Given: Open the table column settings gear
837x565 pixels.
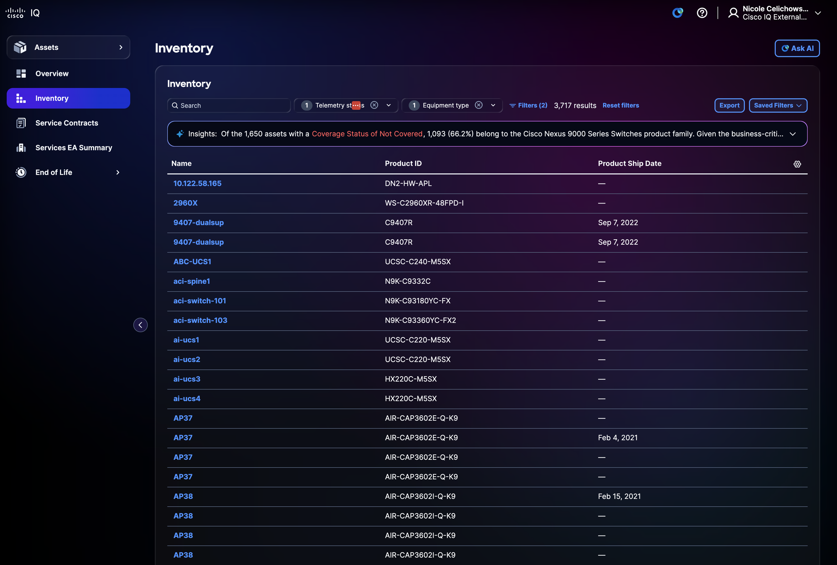Looking at the screenshot, I should [797, 164].
